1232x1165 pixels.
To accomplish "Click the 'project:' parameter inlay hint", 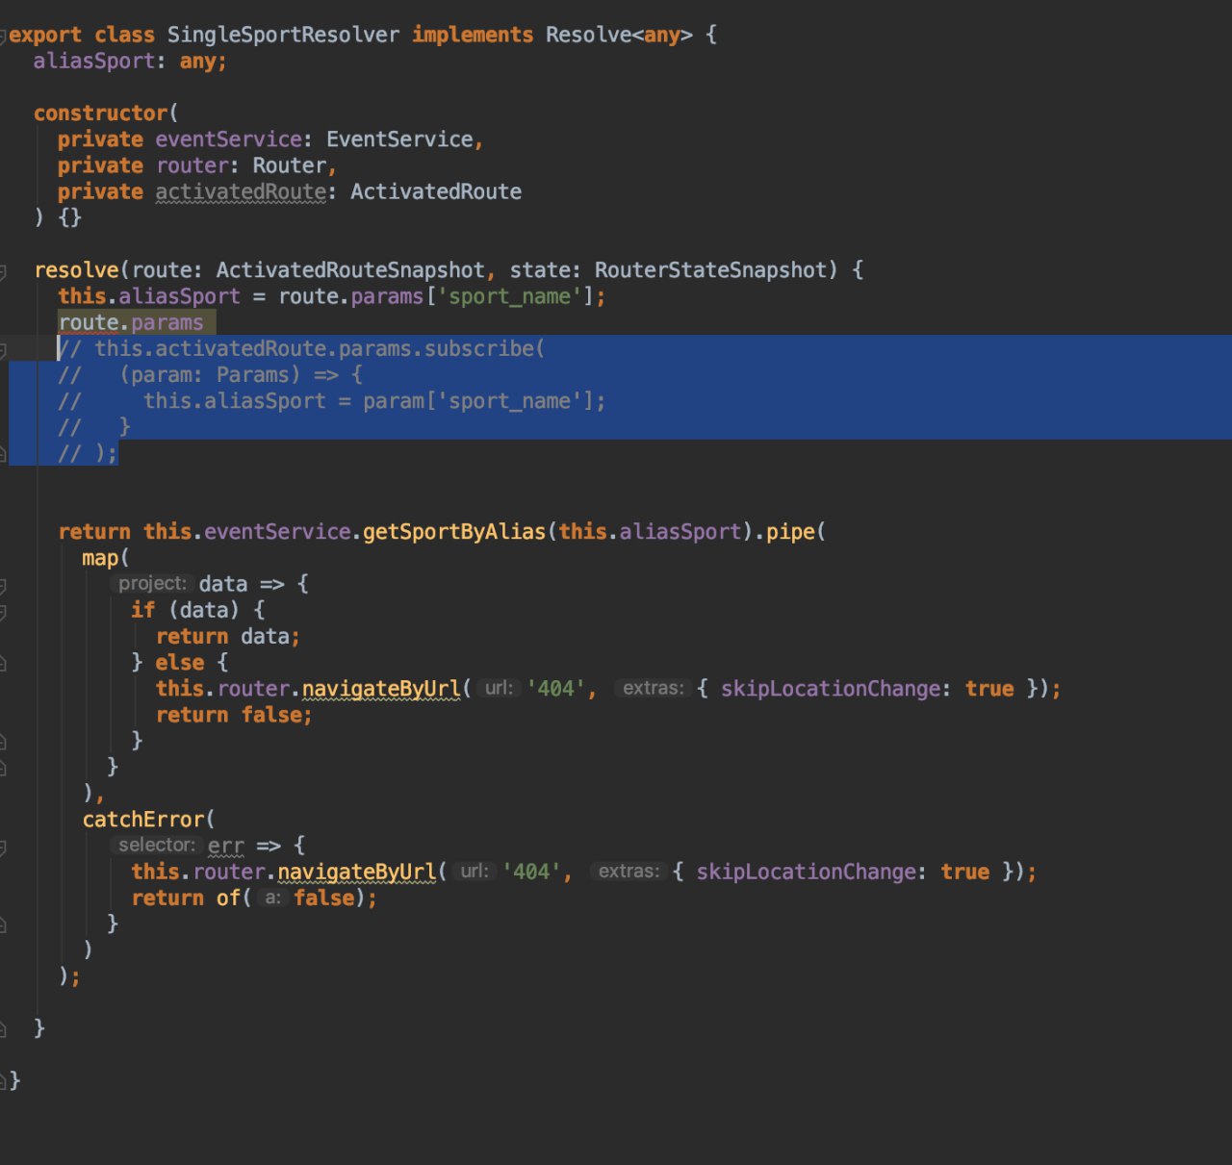I will click(x=152, y=584).
